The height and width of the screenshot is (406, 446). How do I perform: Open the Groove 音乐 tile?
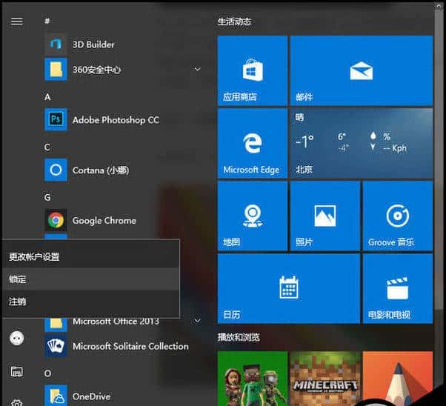397,216
